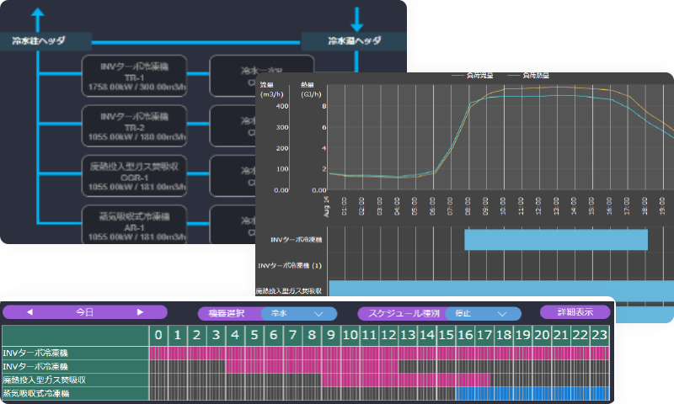Image resolution: width=674 pixels, height=404 pixels.
Task: Click the down arrow above 冷水還ヘッダ
Action: pos(358,17)
